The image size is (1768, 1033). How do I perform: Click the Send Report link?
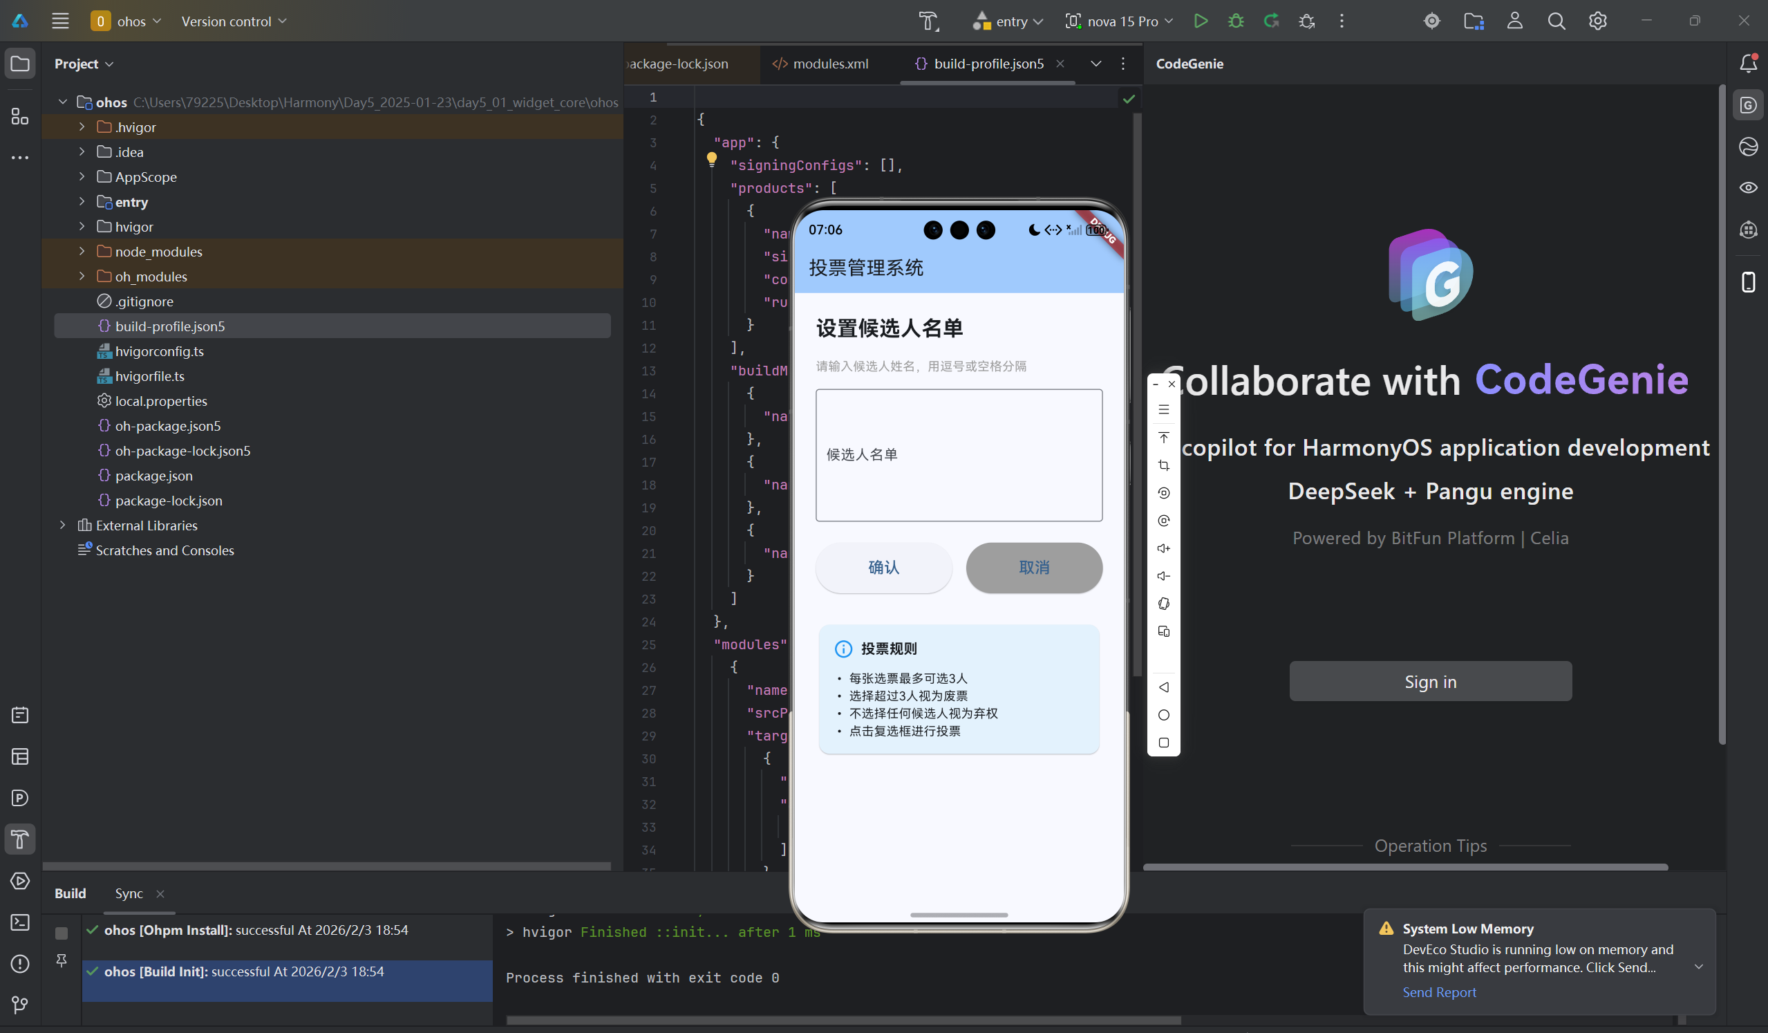1439,992
